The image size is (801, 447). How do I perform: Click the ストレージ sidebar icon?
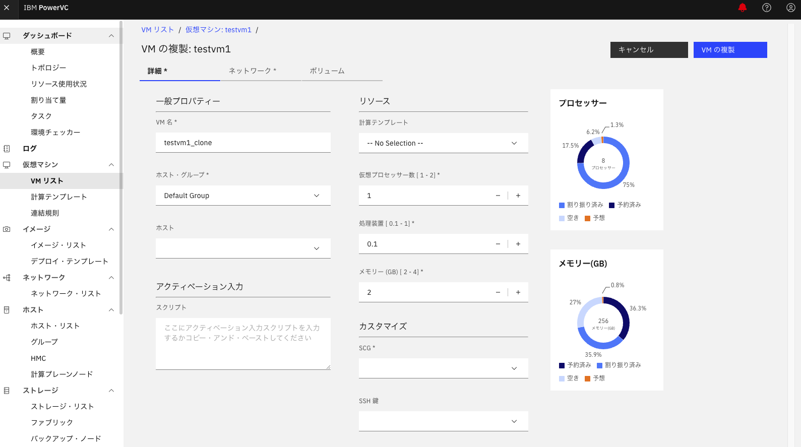(7, 391)
